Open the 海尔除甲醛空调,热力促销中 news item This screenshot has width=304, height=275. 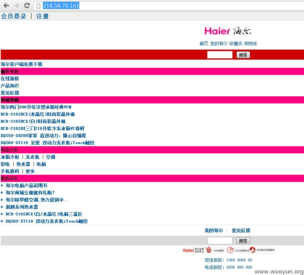pyautogui.click(x=37, y=200)
